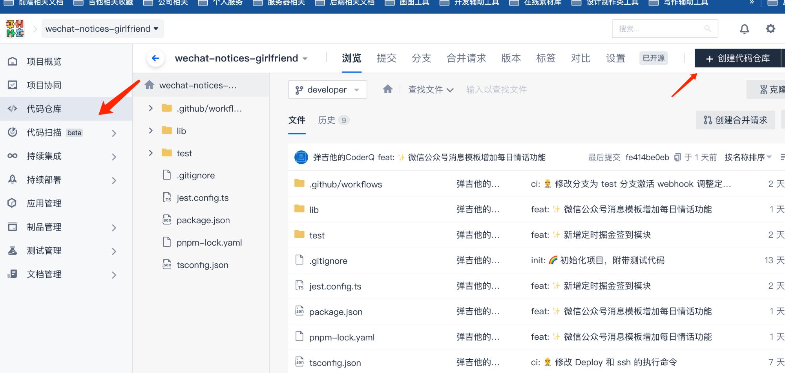
Task: Select tsconfig.json in the file tree
Action: pyautogui.click(x=202, y=265)
